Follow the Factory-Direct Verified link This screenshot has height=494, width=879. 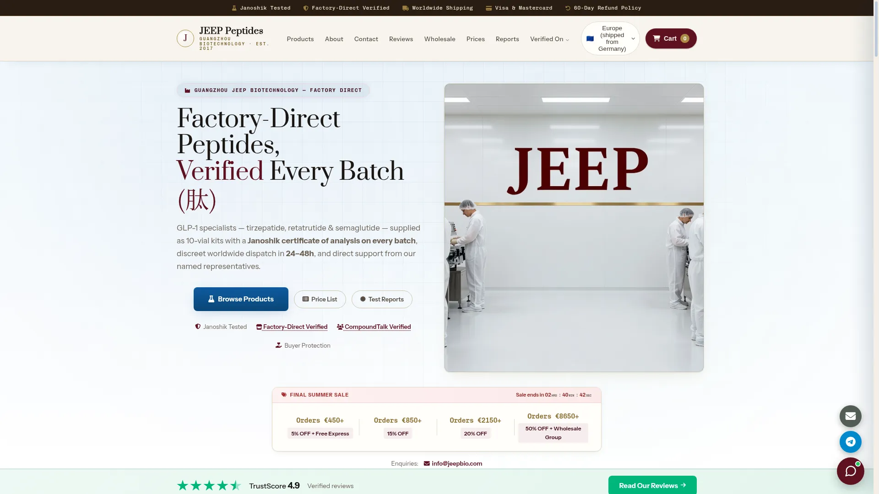(x=292, y=327)
